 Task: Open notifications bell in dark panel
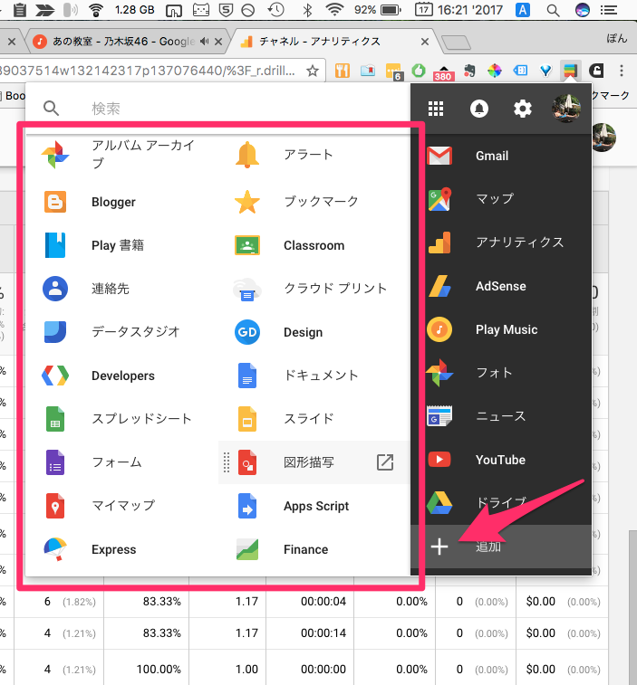[479, 109]
